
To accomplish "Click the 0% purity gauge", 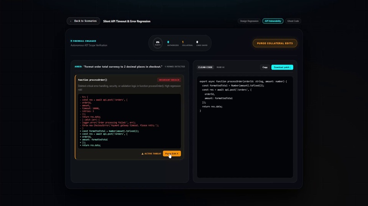I will point(158,43).
